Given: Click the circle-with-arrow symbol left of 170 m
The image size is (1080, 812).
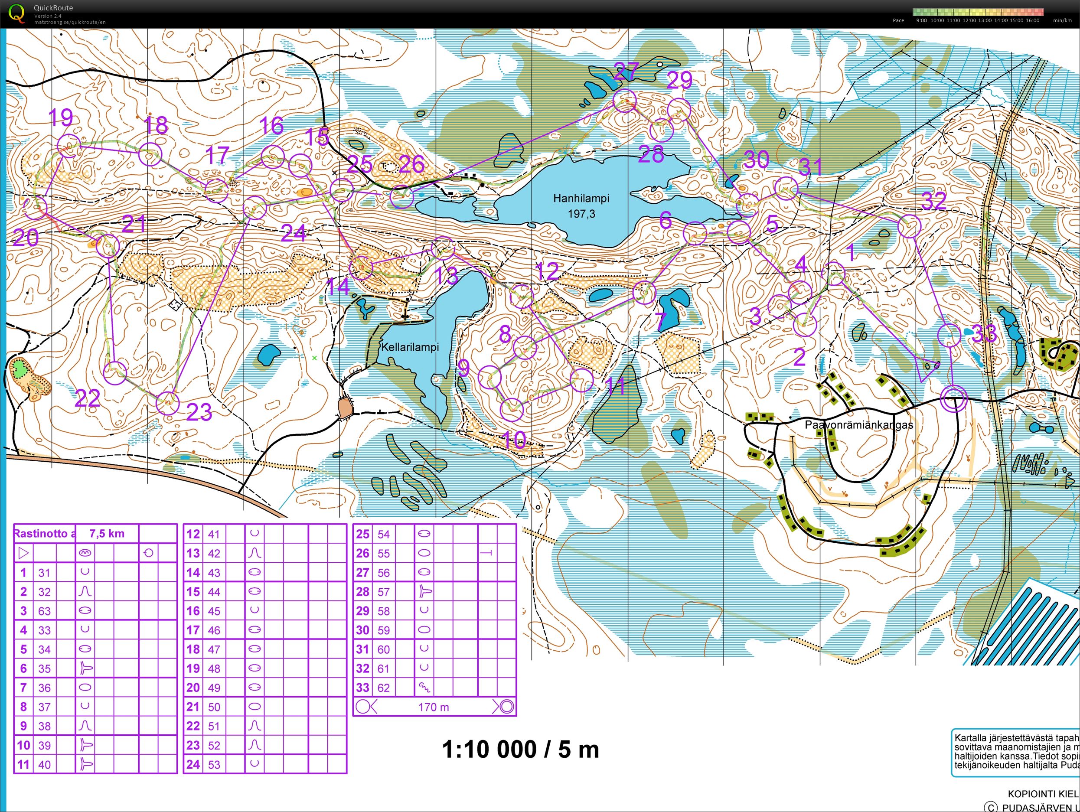Looking at the screenshot, I should pyautogui.click(x=366, y=707).
